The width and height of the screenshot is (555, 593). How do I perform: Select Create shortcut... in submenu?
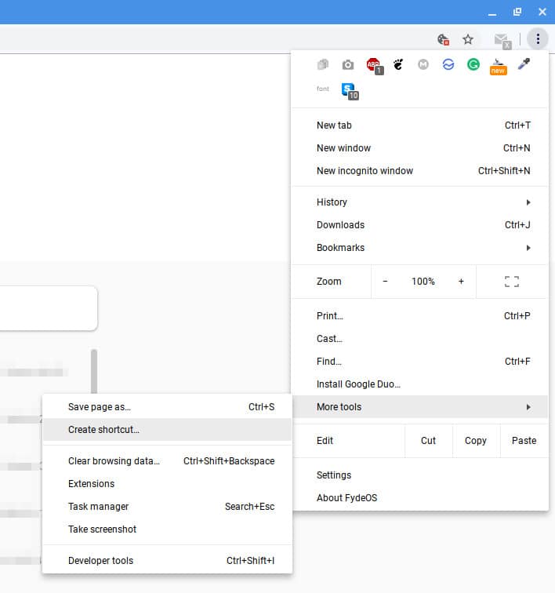click(167, 430)
